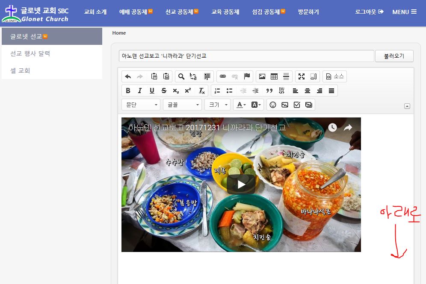Viewport: 426px width, 284px height.
Task: Click the undo arrow in editor toolbar
Action: click(128, 76)
